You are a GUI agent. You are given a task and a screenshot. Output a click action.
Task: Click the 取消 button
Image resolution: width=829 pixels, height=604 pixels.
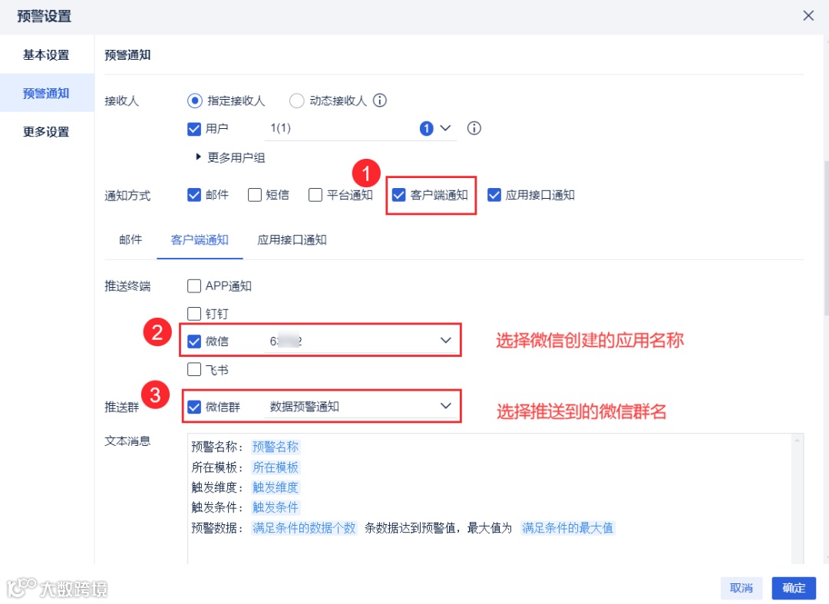(741, 588)
